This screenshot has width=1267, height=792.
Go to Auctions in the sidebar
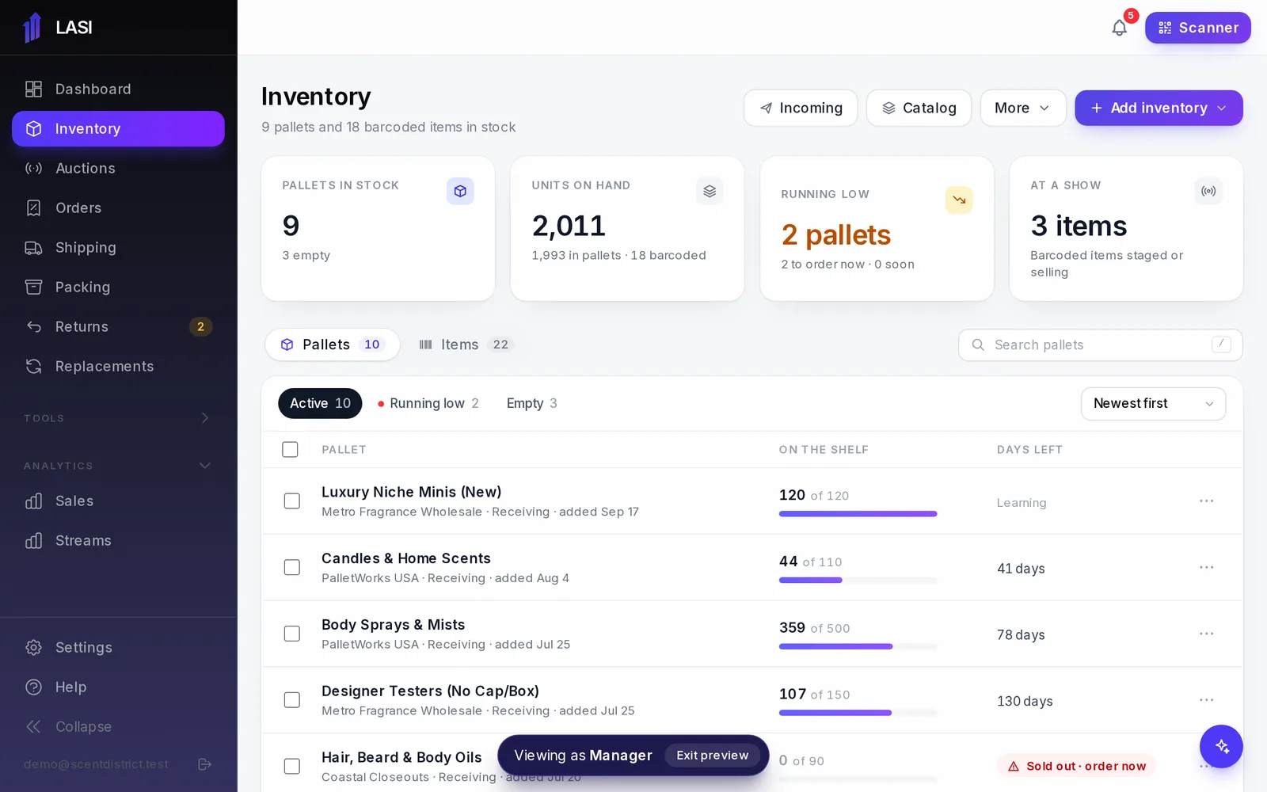[118, 169]
